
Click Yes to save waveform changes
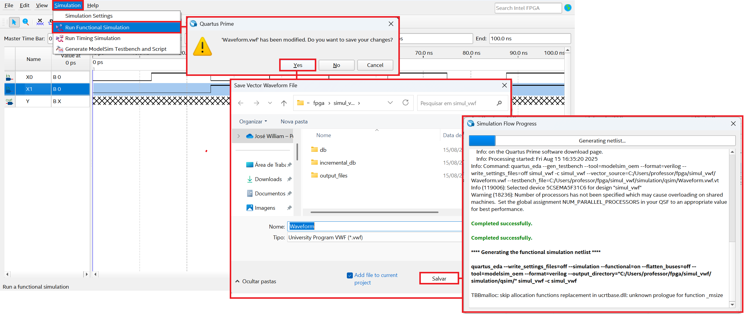tap(298, 65)
